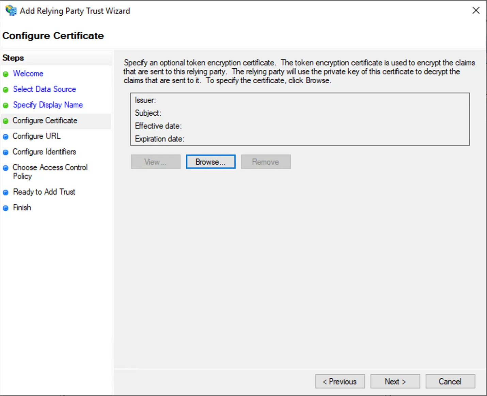Cancel the wizard
Image resolution: width=487 pixels, height=396 pixels.
coord(450,381)
